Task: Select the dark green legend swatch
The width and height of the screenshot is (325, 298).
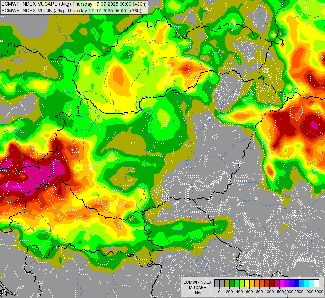Action: click(232, 283)
